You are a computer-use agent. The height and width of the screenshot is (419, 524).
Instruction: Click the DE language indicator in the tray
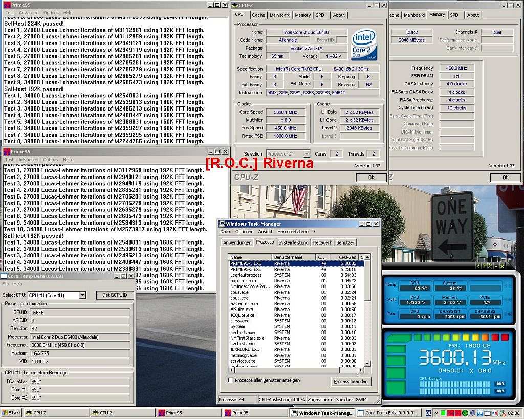pos(428,413)
